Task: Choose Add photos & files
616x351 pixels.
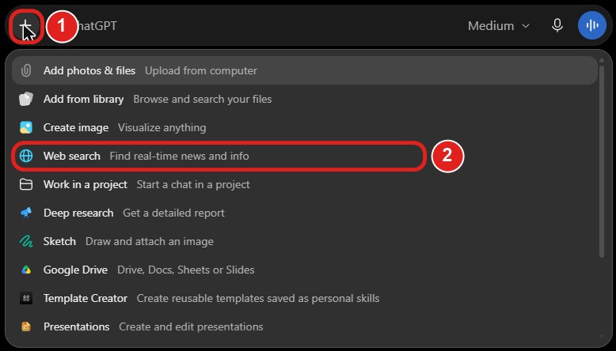Action: click(305, 70)
